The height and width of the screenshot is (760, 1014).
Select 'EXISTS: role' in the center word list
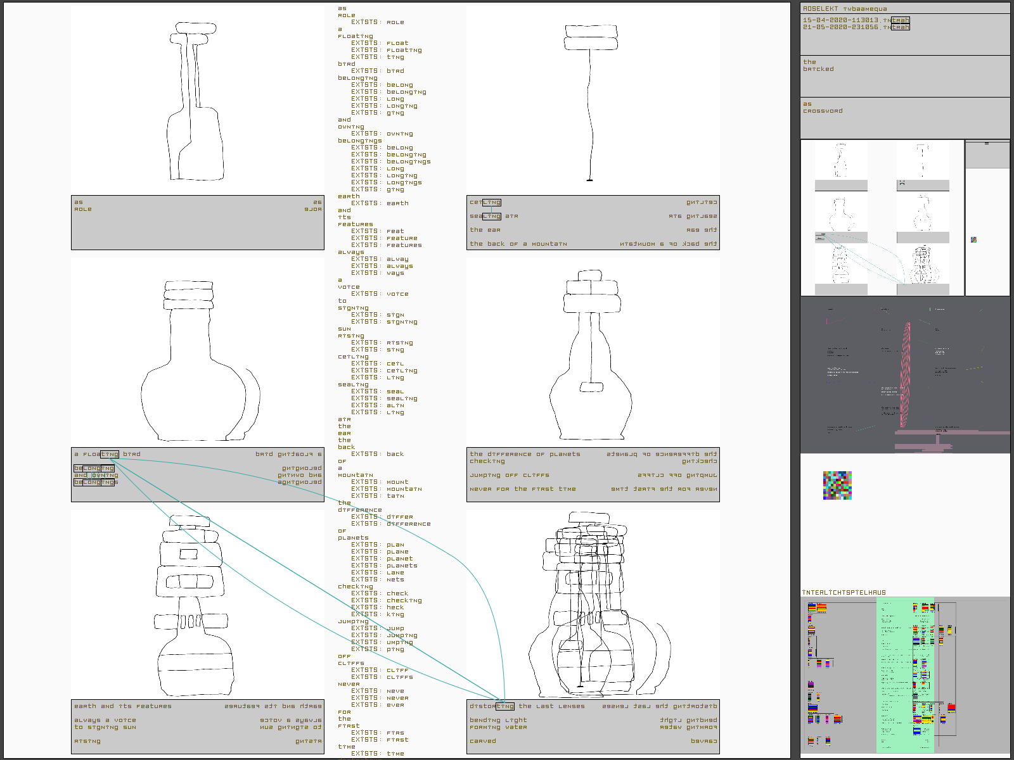pos(377,22)
